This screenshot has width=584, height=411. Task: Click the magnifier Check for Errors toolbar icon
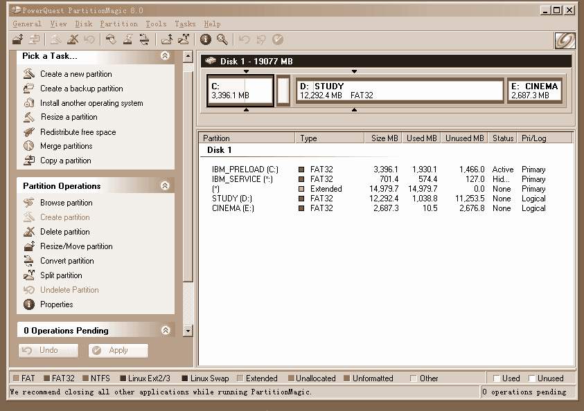coord(222,39)
